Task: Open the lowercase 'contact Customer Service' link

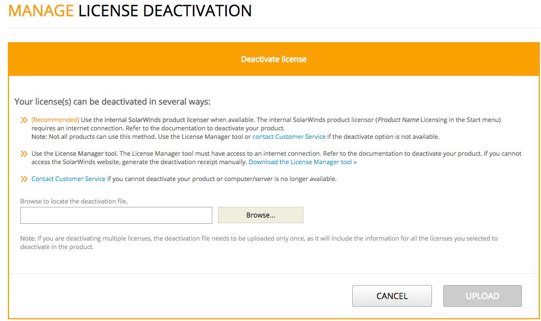Action: pos(289,137)
